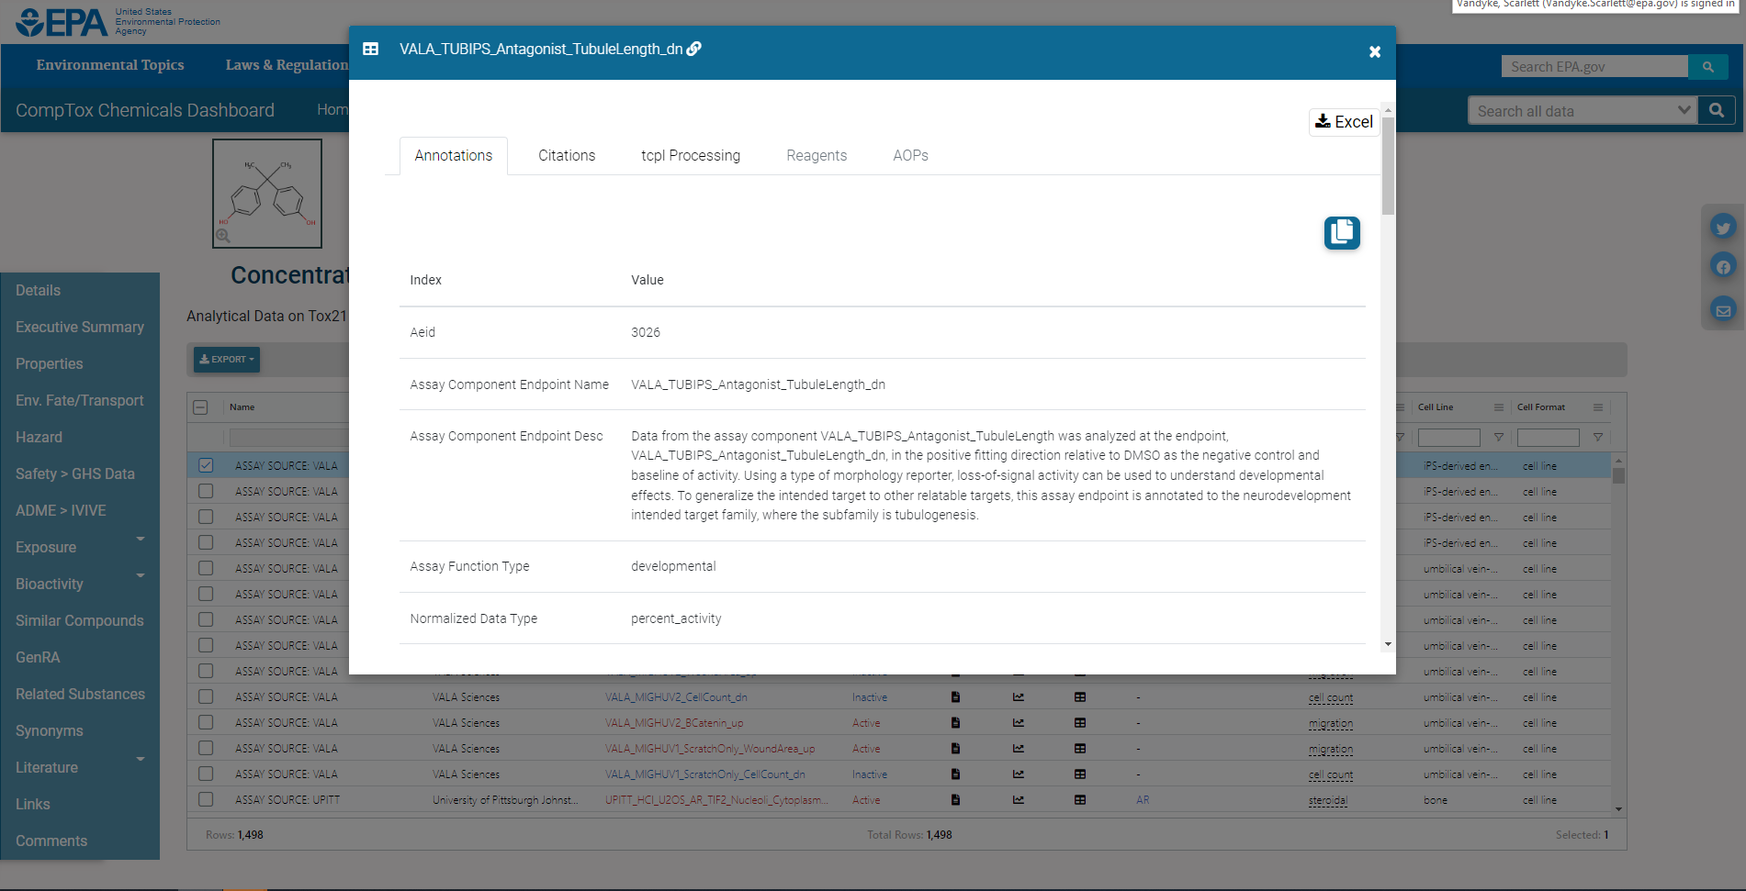
Task: Open the EXPORT dropdown above the table
Action: [x=226, y=359]
